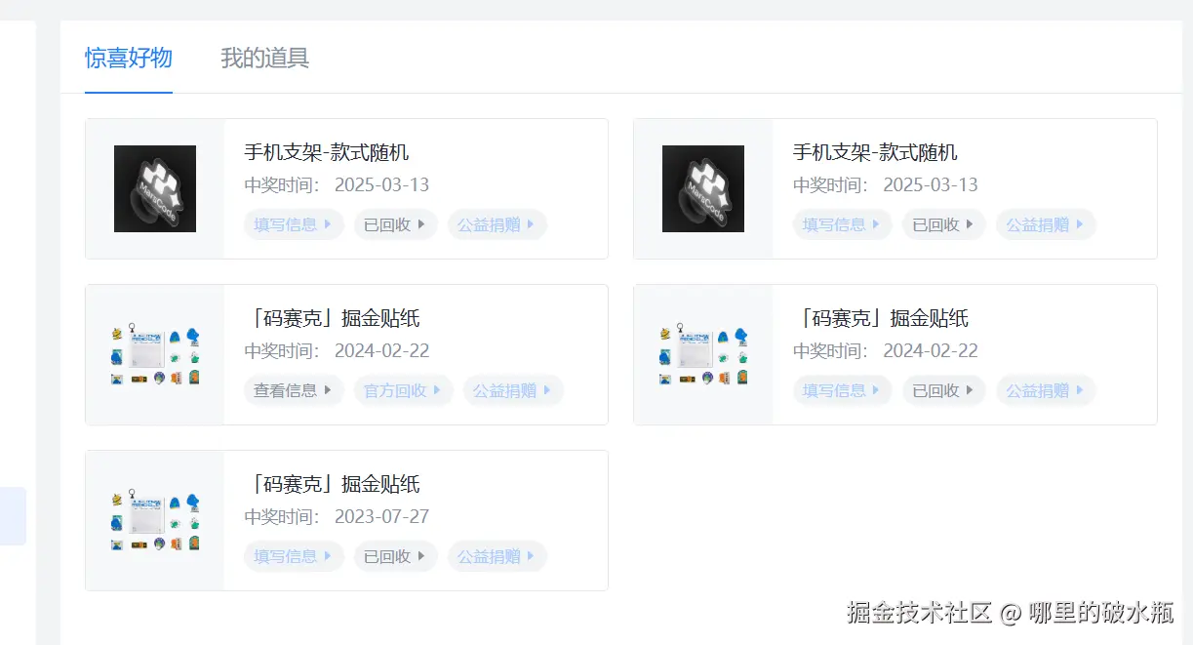
Task: Open the 手机支架-款式随机 product title
Action: point(326,152)
